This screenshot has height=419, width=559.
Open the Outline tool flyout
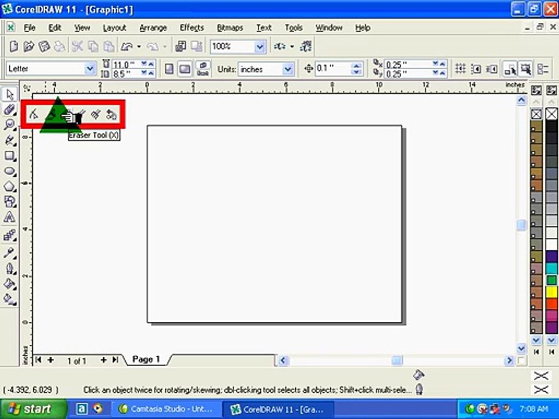10,268
